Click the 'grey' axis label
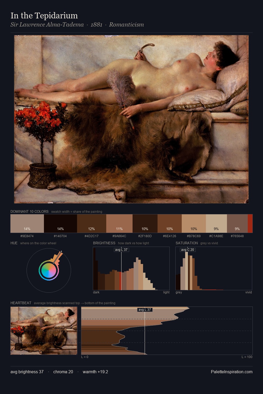Screen dimensions: 263x394 click(x=179, y=292)
